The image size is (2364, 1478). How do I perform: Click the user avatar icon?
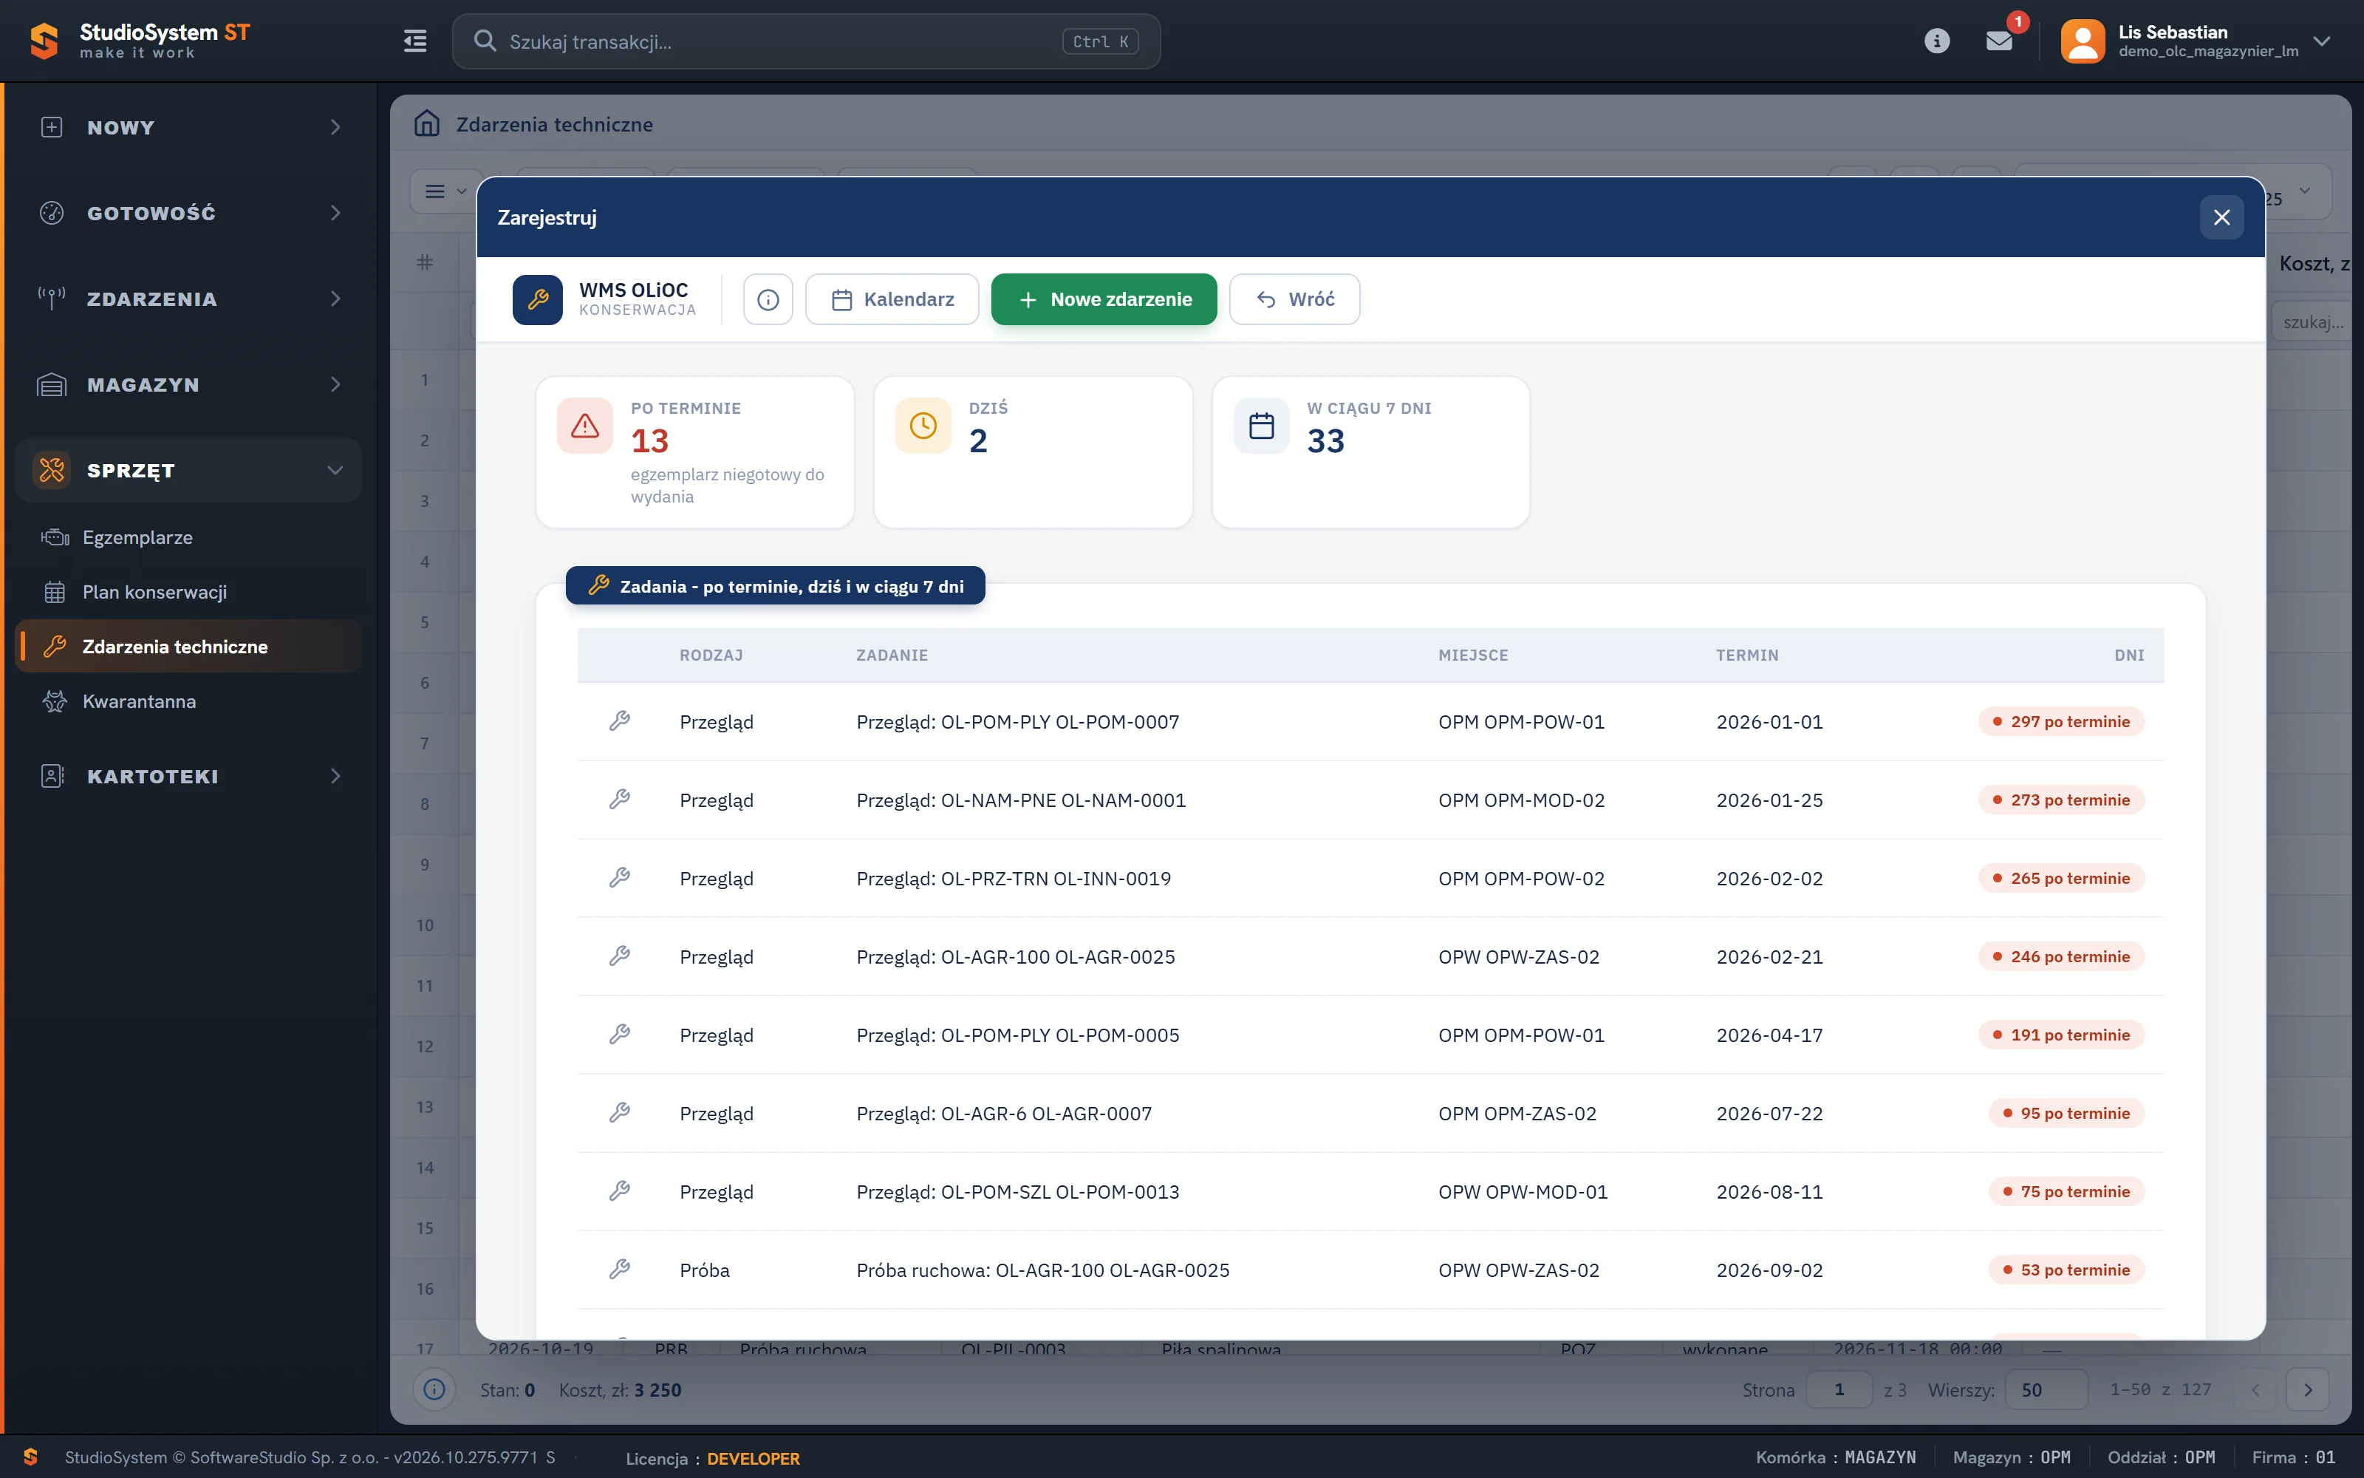point(2082,41)
